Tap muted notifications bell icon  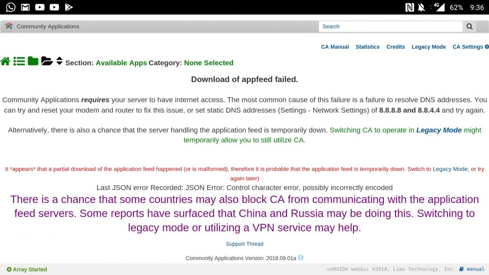click(x=422, y=7)
